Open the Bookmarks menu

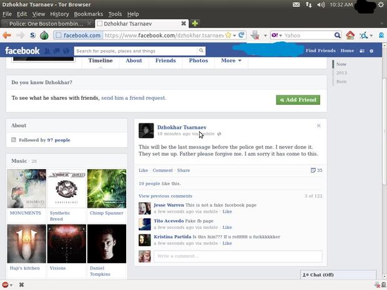[89, 14]
